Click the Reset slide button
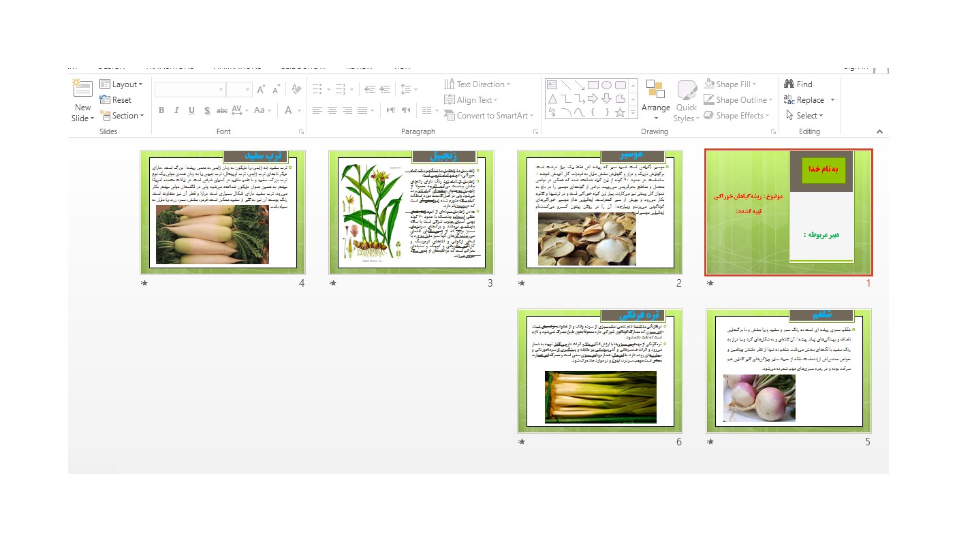 pyautogui.click(x=116, y=100)
